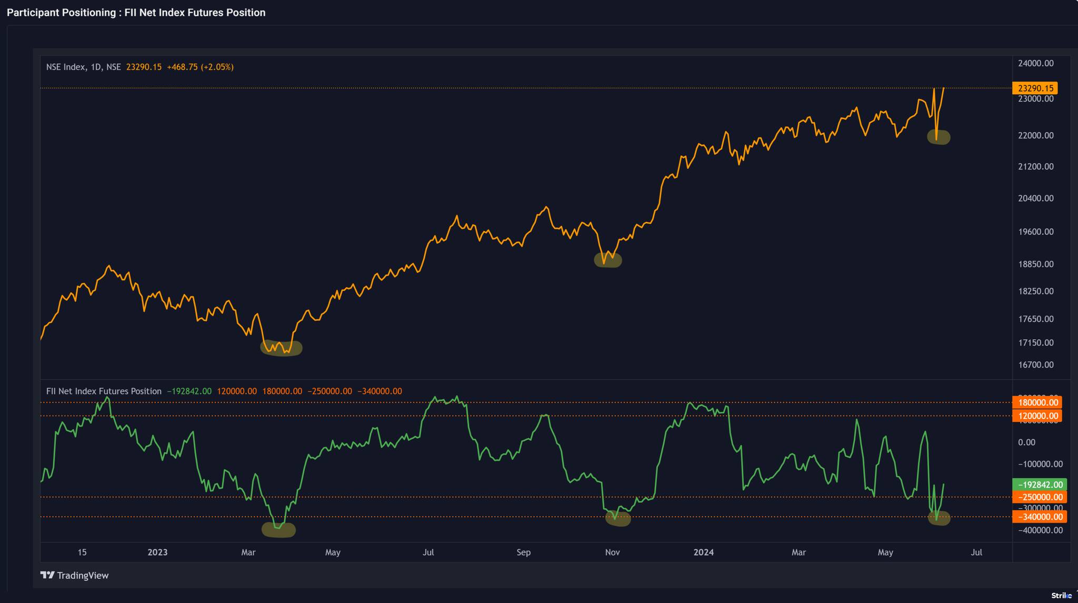Click the -250000.00 level label
1078x603 pixels.
(1039, 497)
